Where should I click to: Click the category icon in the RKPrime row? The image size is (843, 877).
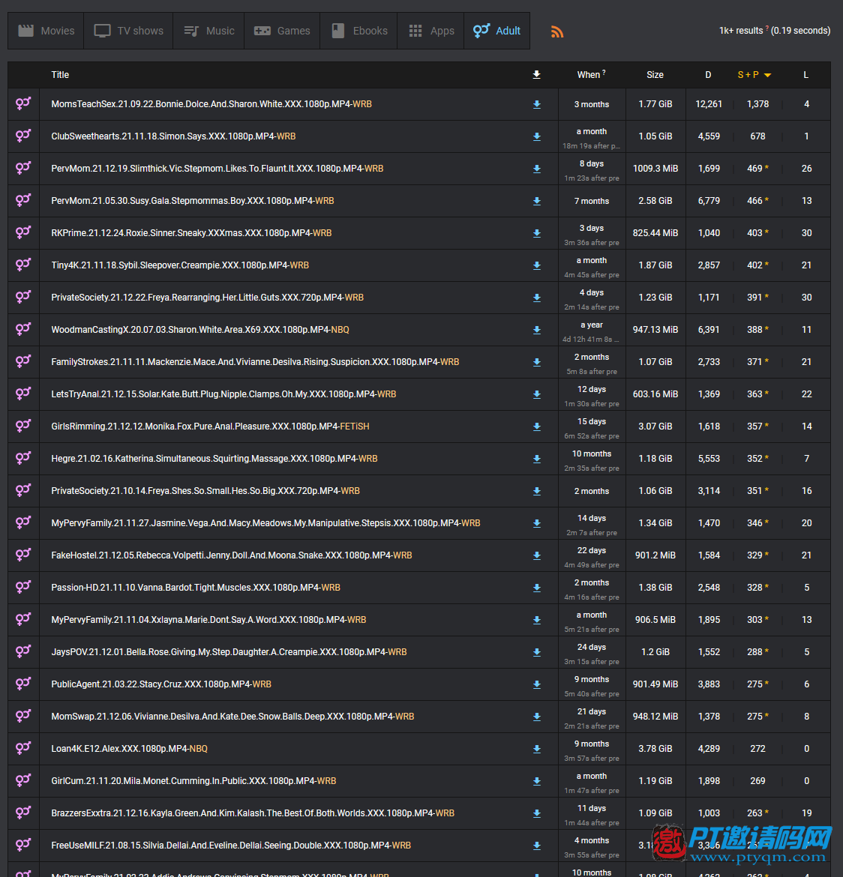click(23, 232)
